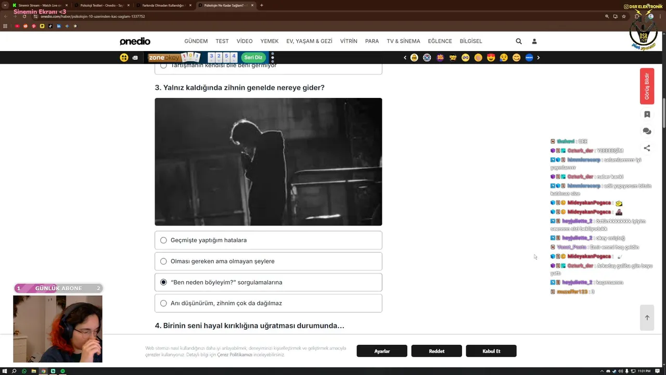Open Spotify from the taskbar
The width and height of the screenshot is (666, 375).
tap(62, 371)
